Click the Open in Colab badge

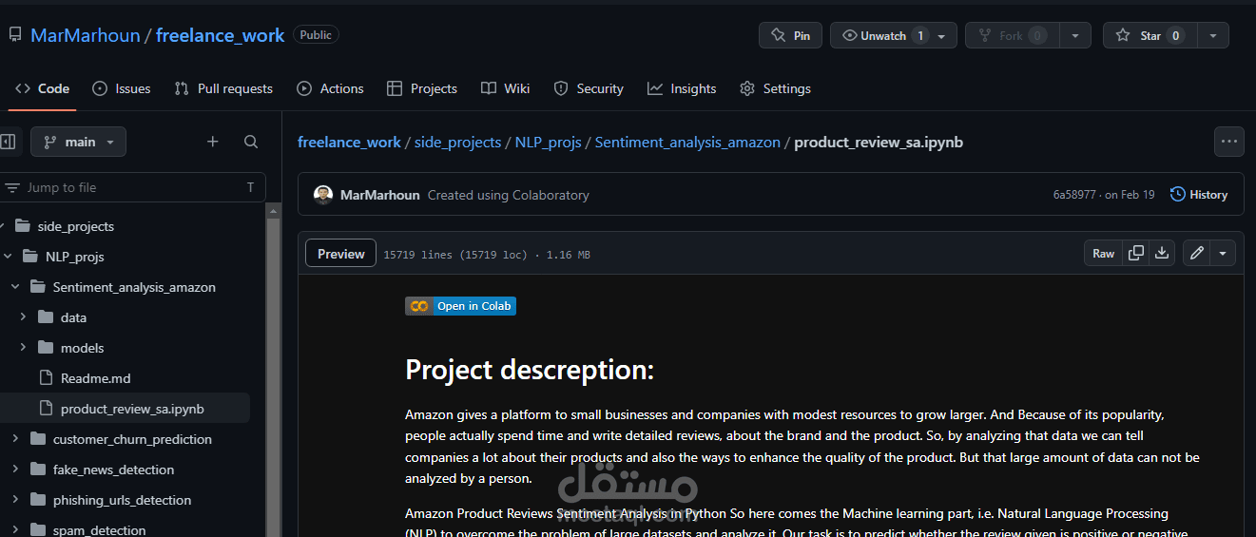460,306
